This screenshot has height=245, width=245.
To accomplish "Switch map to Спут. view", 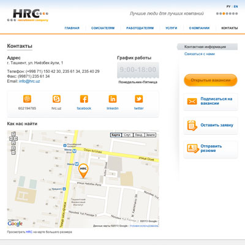I will click(127, 135).
